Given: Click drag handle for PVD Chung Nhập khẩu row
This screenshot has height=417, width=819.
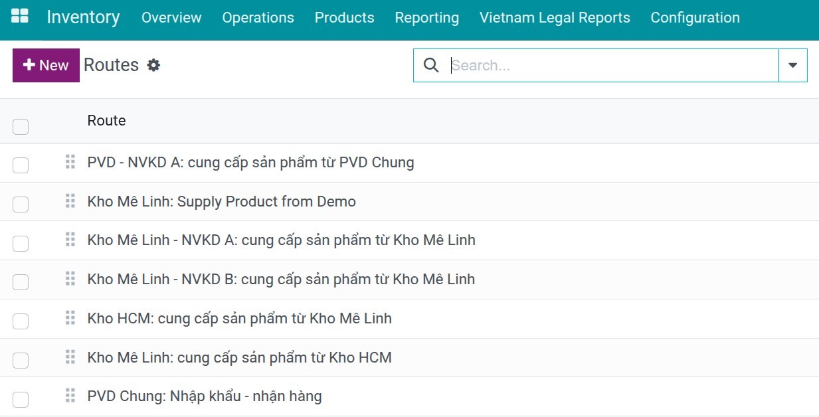Looking at the screenshot, I should point(70,396).
